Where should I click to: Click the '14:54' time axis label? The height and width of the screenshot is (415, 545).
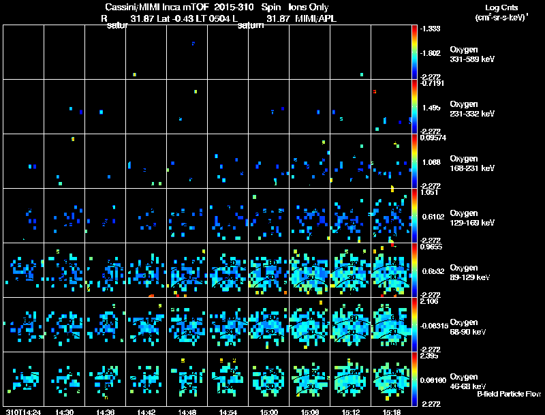[x=228, y=412]
